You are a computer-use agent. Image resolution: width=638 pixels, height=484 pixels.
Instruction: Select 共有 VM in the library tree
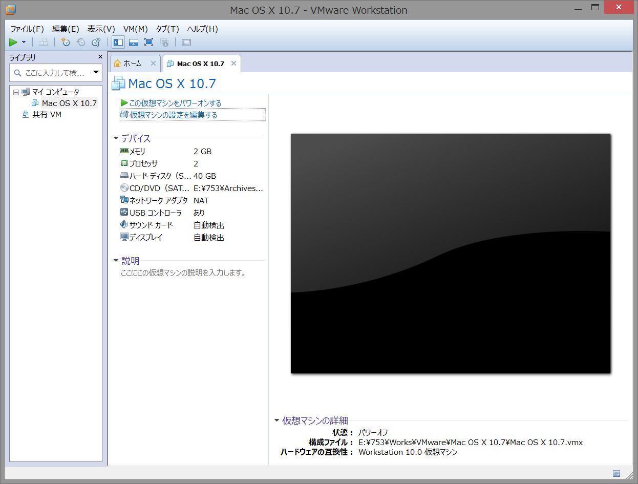tap(47, 115)
